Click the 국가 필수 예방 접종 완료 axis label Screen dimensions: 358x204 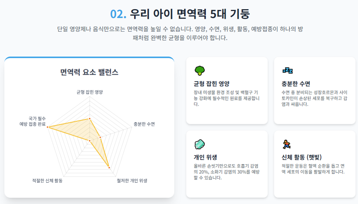coord(32,121)
